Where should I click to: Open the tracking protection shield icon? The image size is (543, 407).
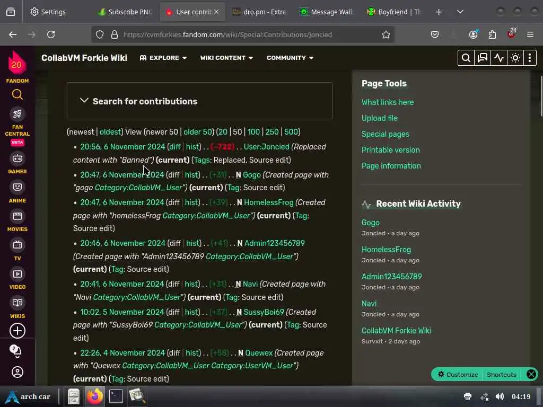point(100,34)
